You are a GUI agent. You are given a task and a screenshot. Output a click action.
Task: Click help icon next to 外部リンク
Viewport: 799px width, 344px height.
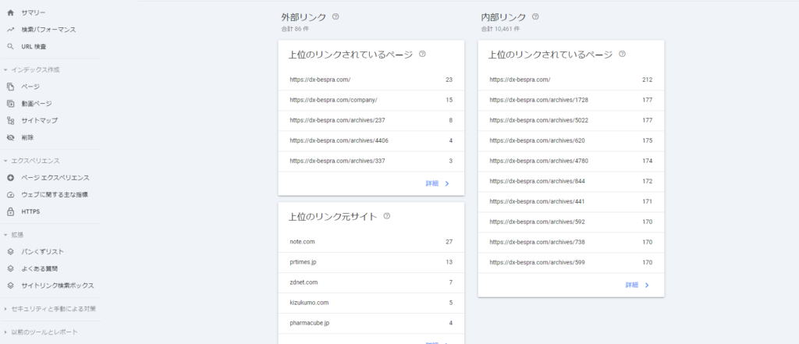pyautogui.click(x=336, y=16)
